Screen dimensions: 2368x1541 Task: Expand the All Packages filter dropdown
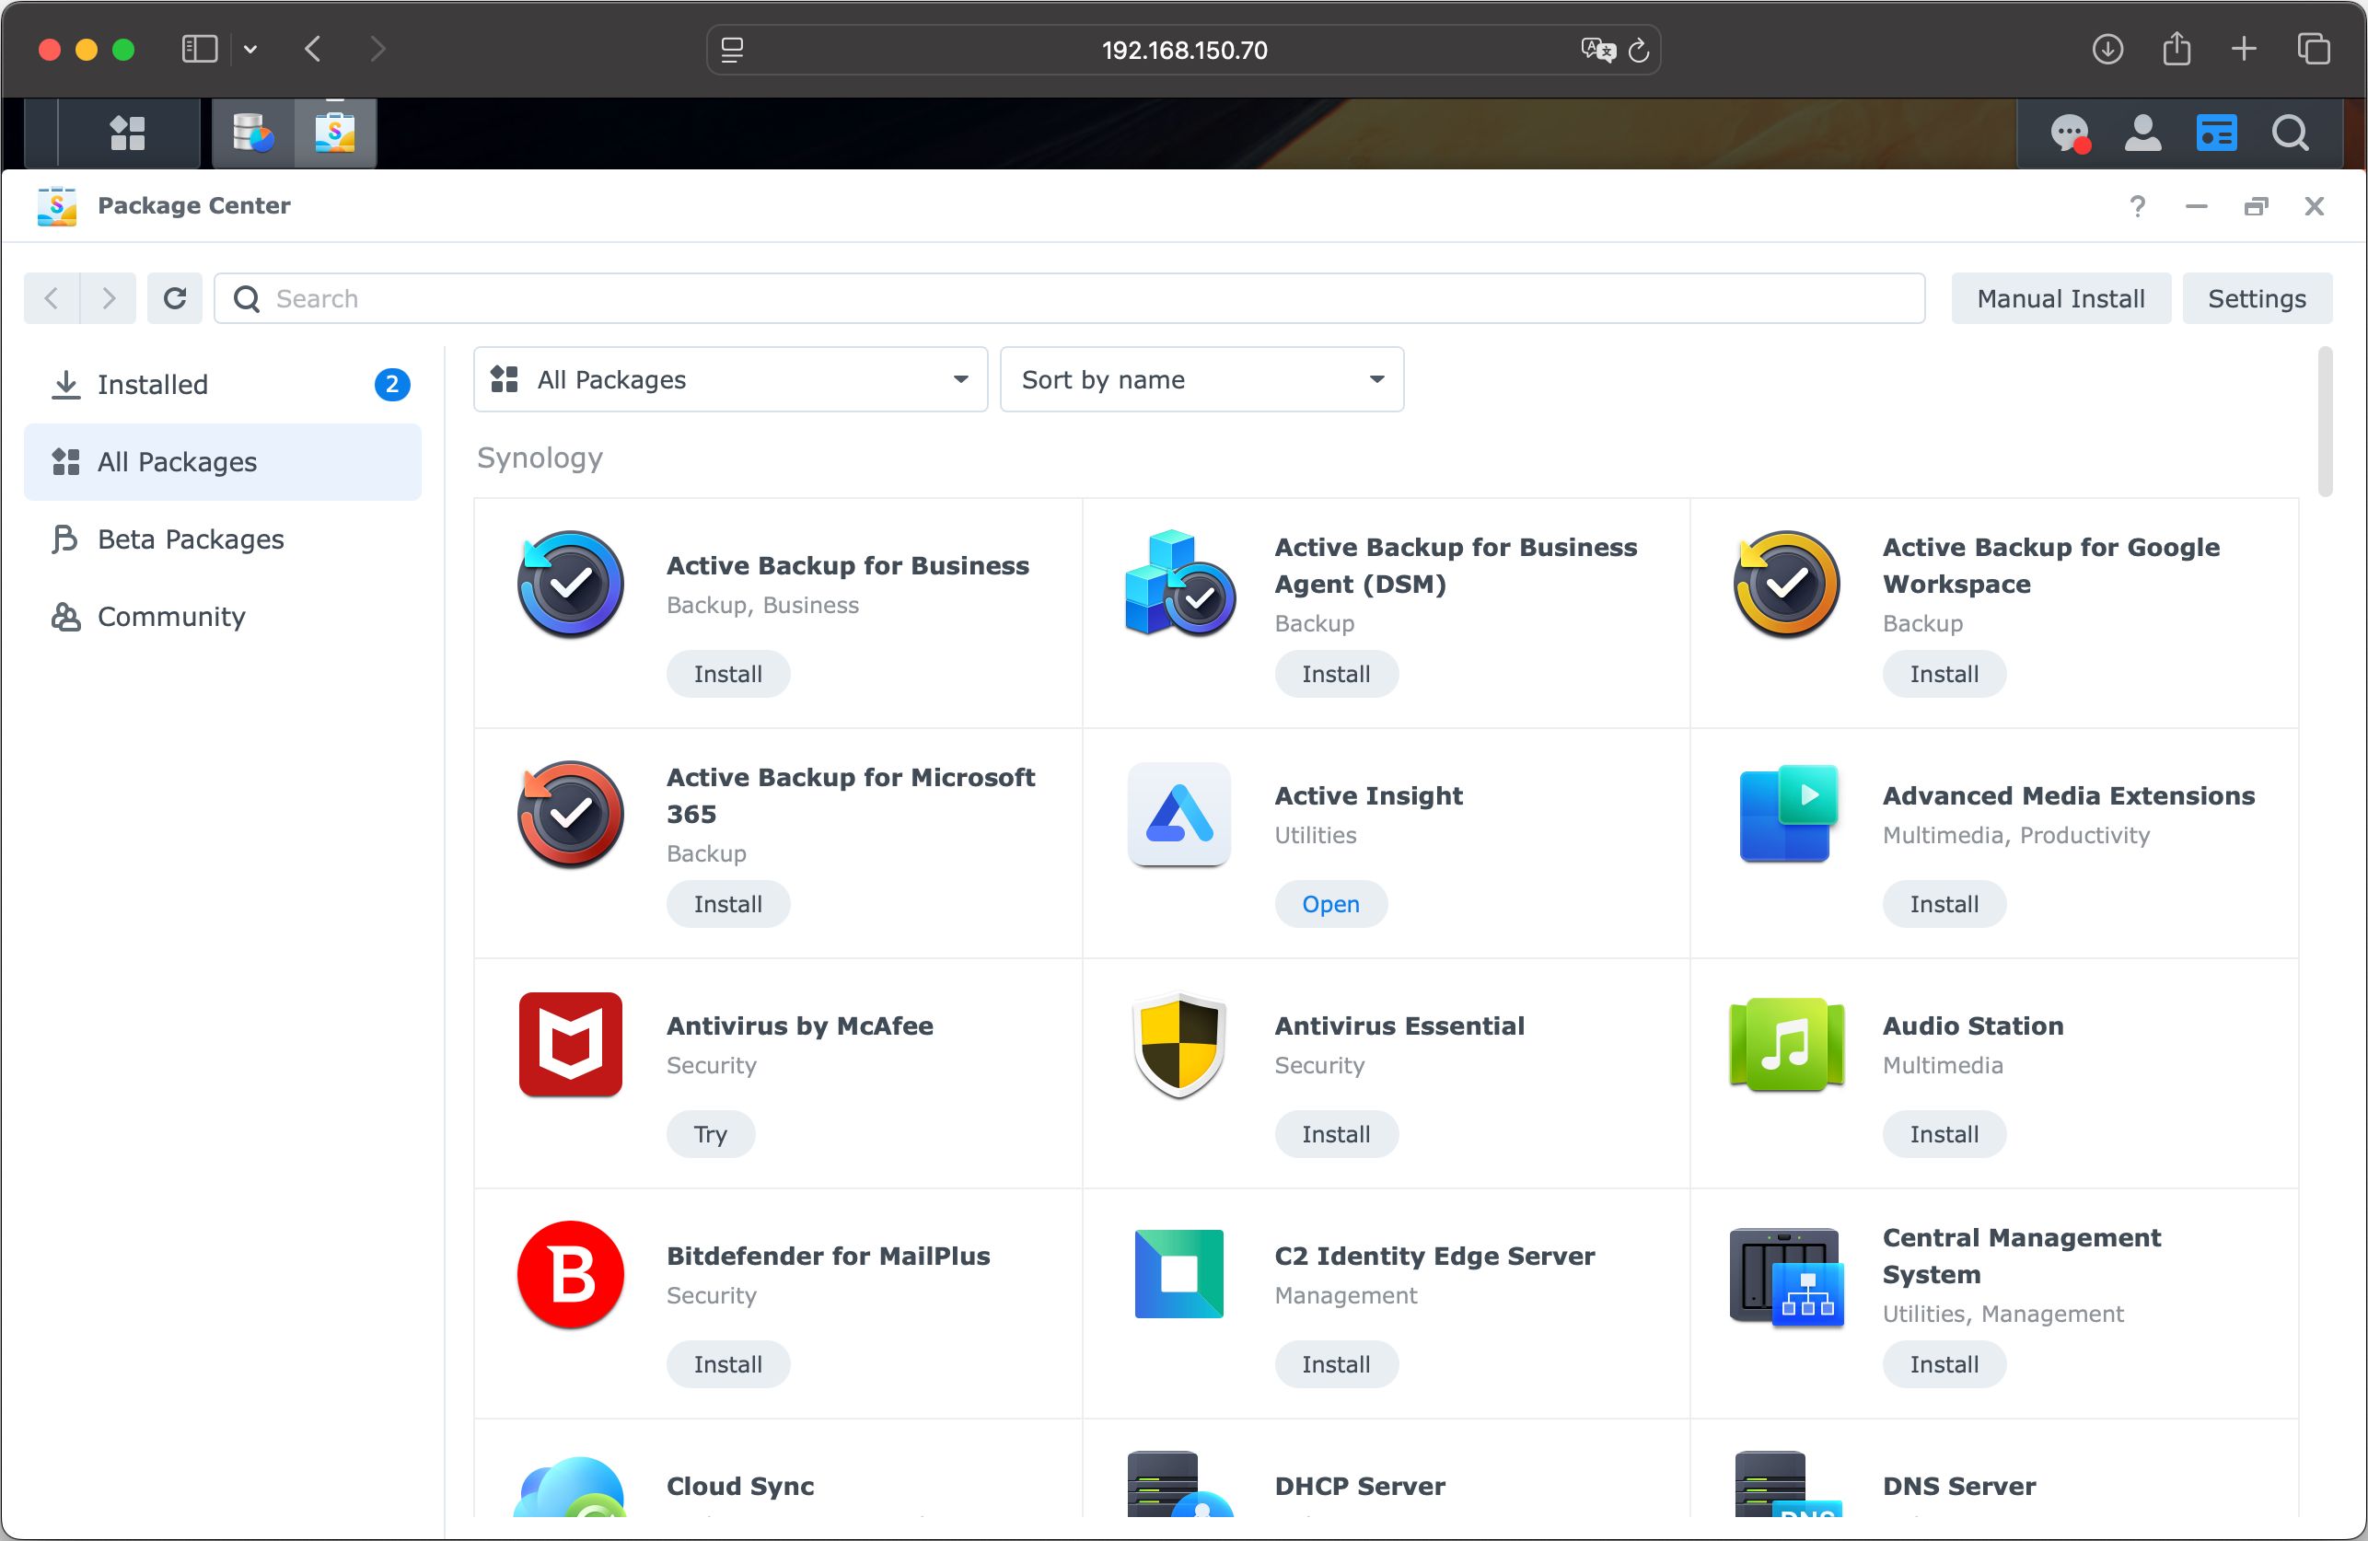coord(729,379)
